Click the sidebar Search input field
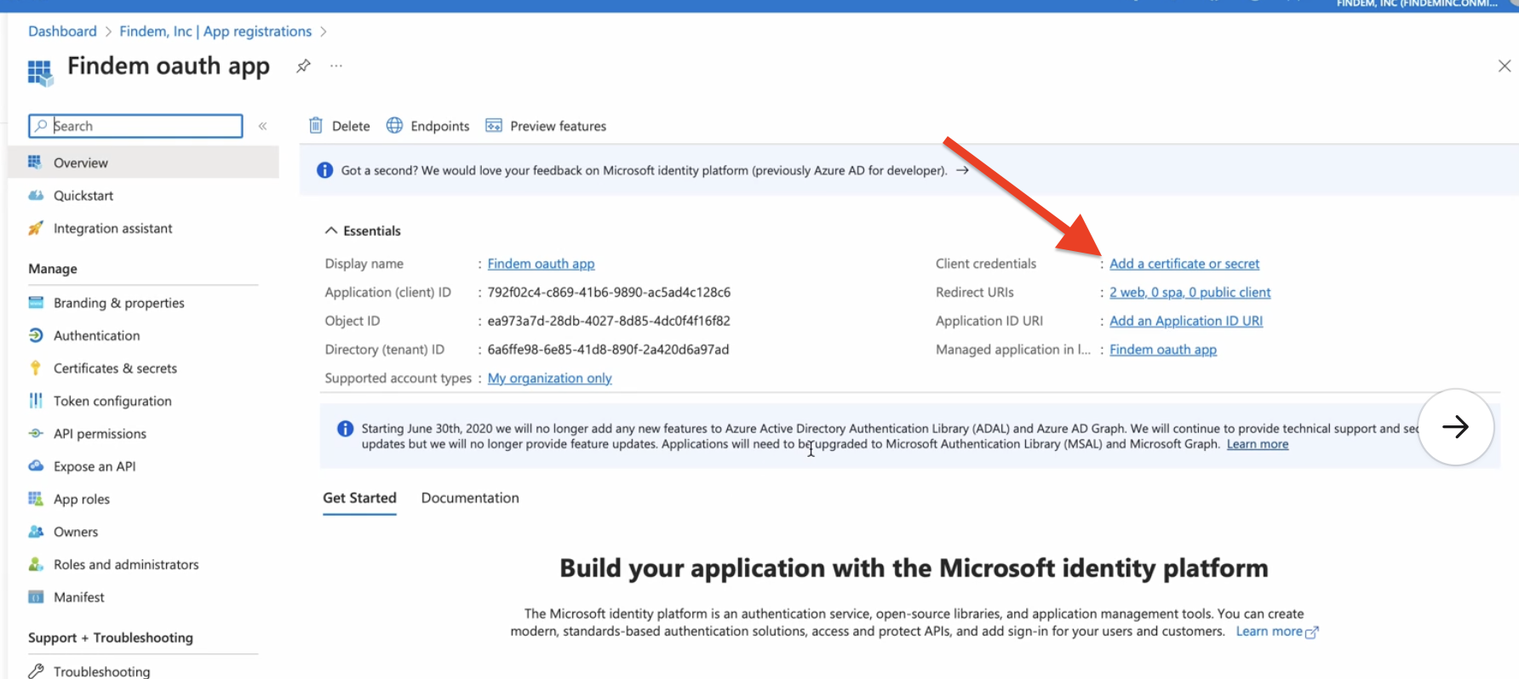The height and width of the screenshot is (679, 1519). 135,126
